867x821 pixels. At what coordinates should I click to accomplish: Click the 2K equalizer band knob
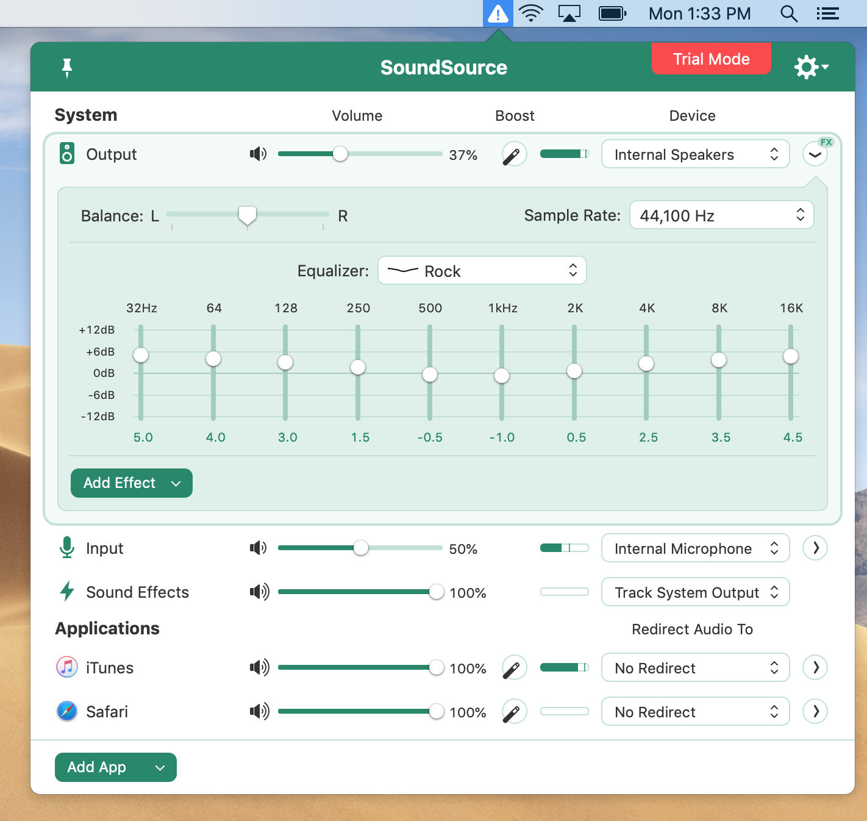coord(574,371)
